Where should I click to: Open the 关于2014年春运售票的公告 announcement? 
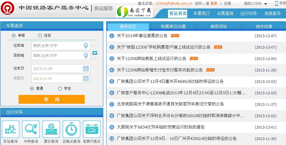[x=142, y=36]
